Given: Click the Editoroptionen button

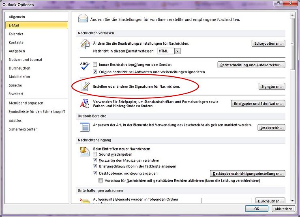Looking at the screenshot, I should [x=268, y=43].
